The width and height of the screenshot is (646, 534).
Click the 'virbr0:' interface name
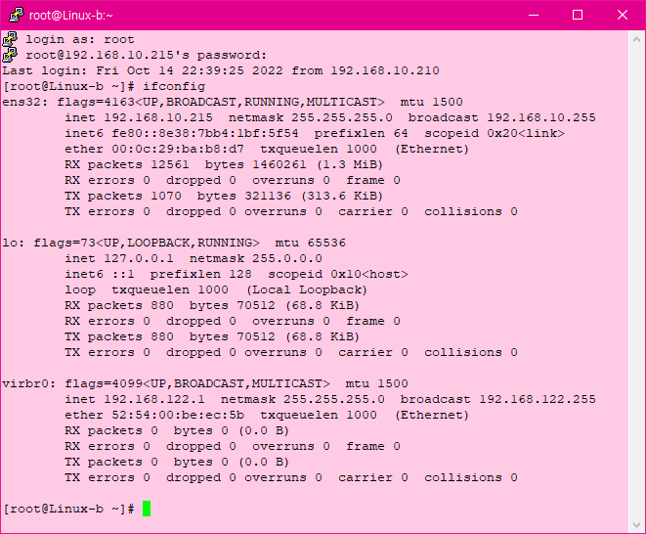(x=29, y=384)
